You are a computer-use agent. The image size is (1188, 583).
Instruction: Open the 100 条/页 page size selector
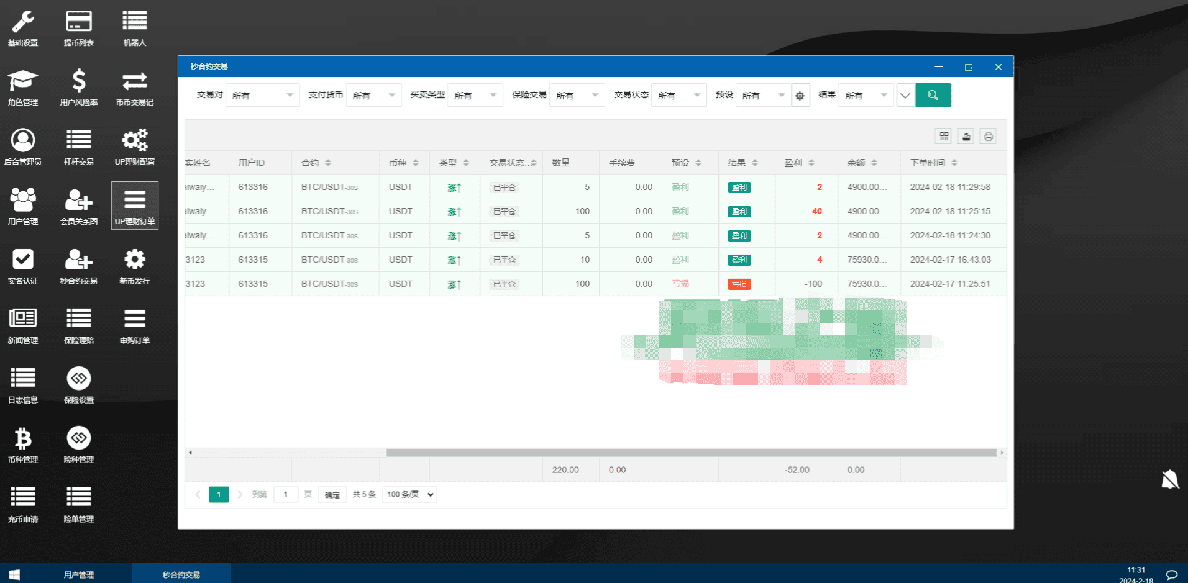tap(409, 495)
